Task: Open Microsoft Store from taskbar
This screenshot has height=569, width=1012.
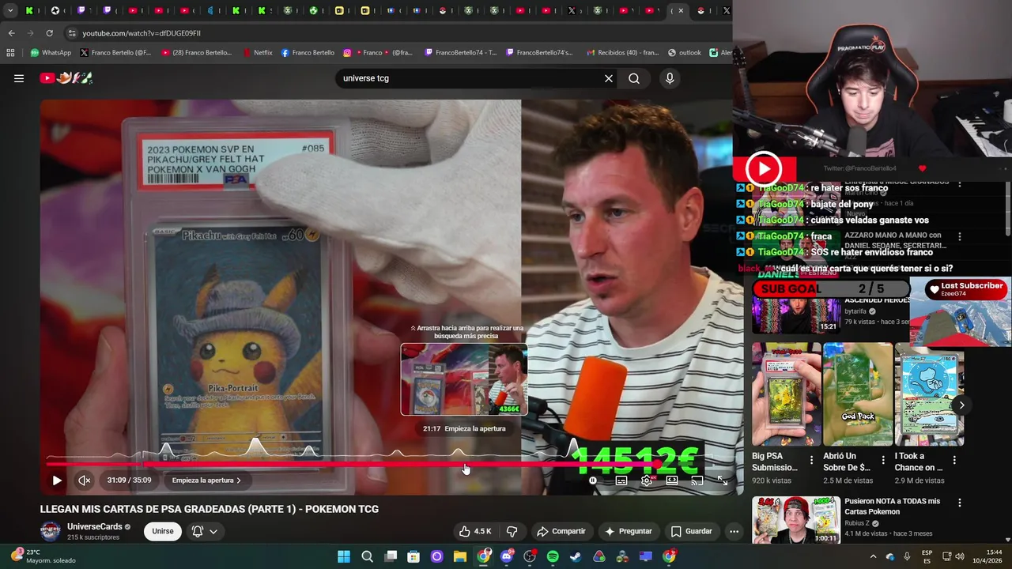Action: [413, 556]
